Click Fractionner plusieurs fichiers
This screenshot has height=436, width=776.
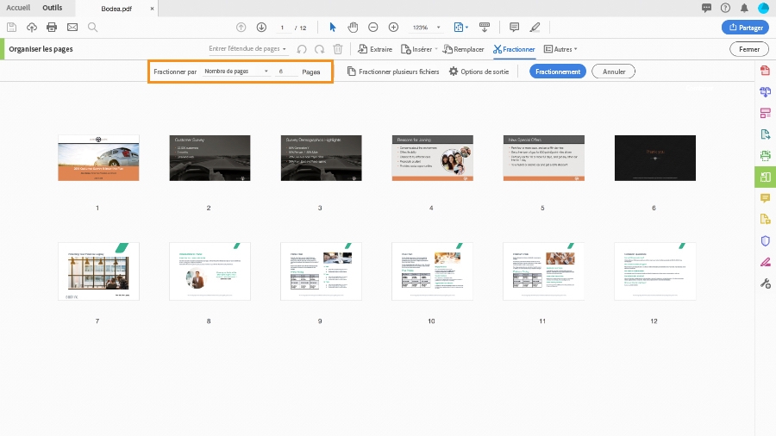tap(393, 72)
